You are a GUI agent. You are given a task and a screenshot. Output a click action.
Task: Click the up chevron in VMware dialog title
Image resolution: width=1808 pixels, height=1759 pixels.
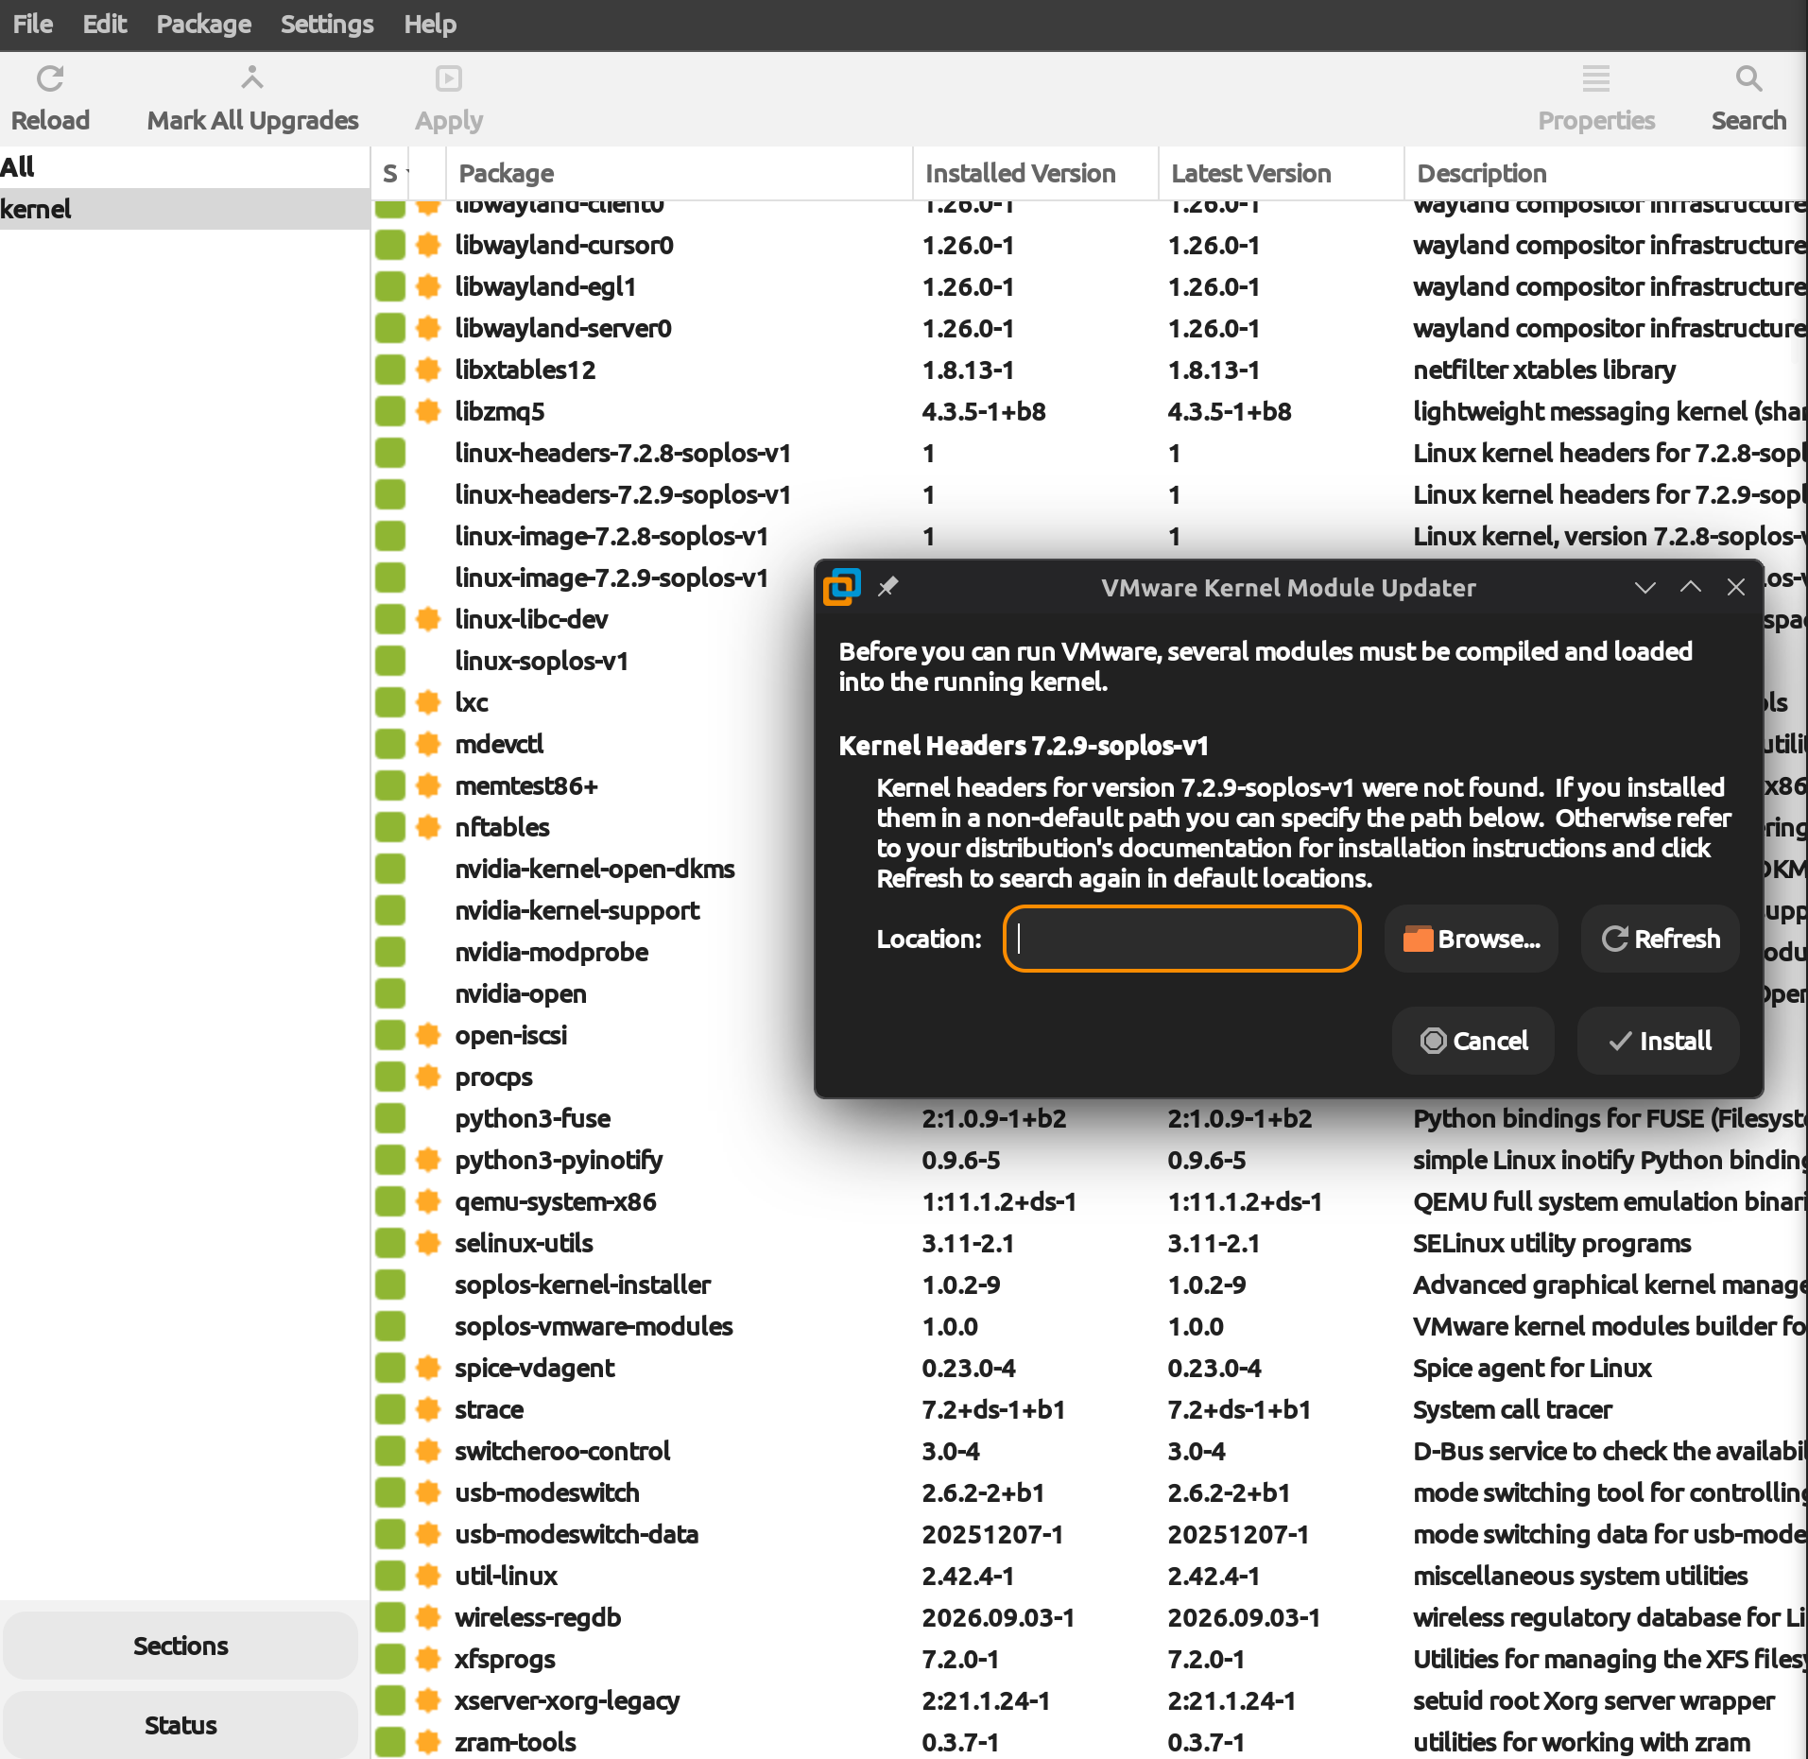point(1691,587)
